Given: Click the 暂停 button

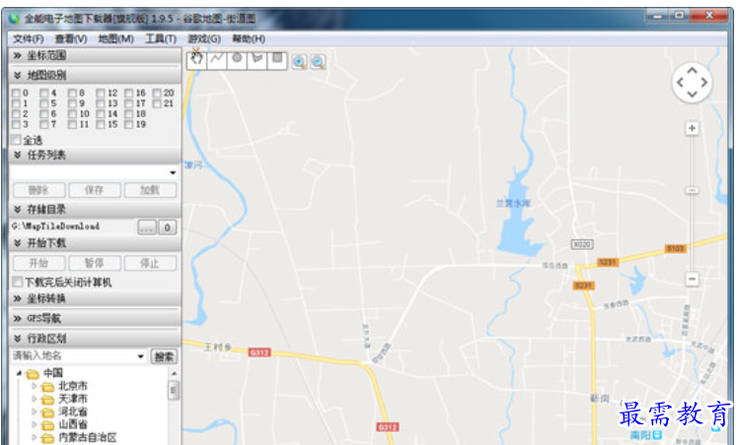Looking at the screenshot, I should click(x=95, y=263).
